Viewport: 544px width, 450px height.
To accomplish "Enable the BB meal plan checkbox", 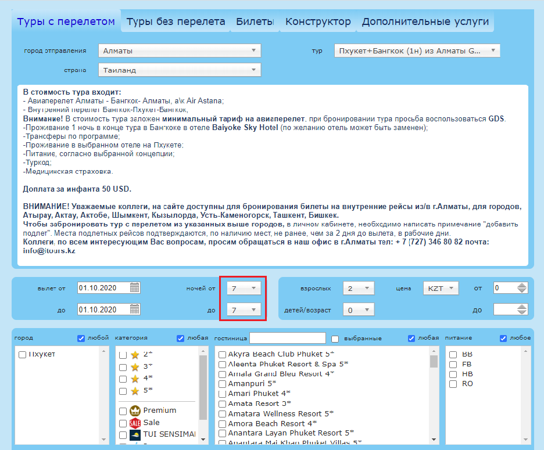I will pos(453,354).
